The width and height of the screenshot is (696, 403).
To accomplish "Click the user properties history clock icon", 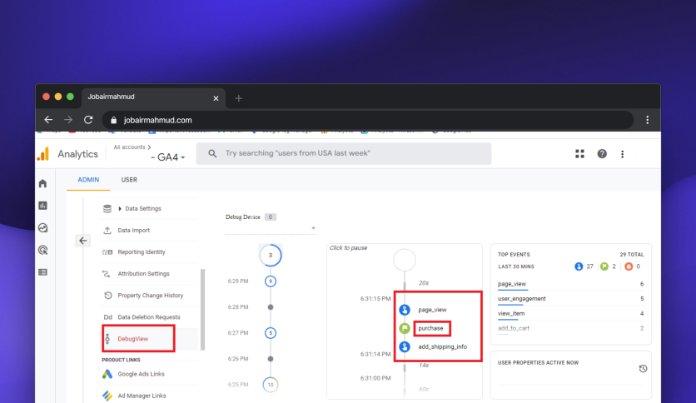I will click(x=643, y=369).
